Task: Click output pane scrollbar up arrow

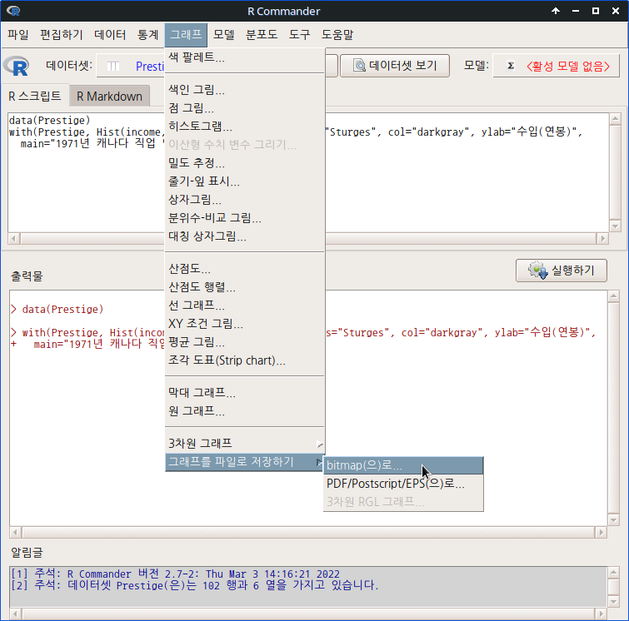Action: 613,296
